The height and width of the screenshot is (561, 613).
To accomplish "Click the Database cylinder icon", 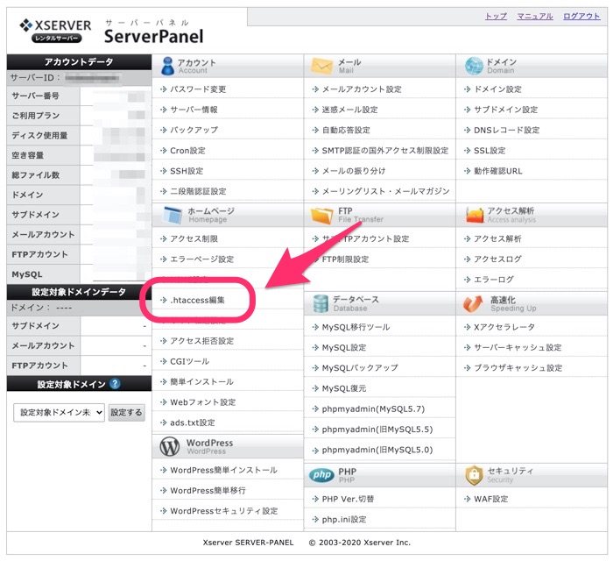I will coord(321,303).
